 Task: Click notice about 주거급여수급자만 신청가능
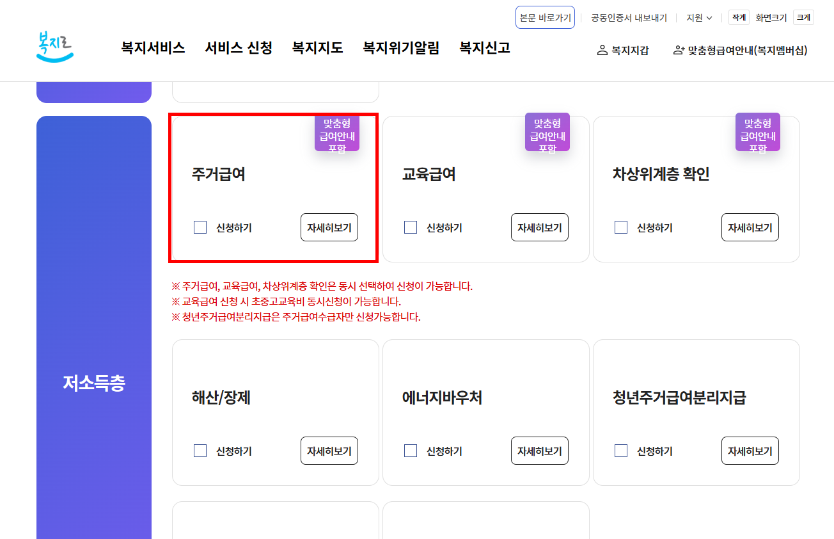tap(296, 317)
